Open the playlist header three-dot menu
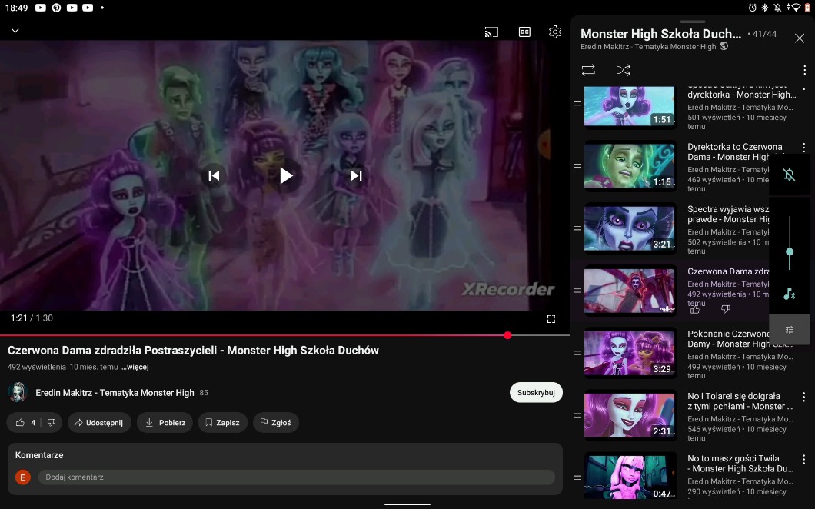 [x=804, y=70]
